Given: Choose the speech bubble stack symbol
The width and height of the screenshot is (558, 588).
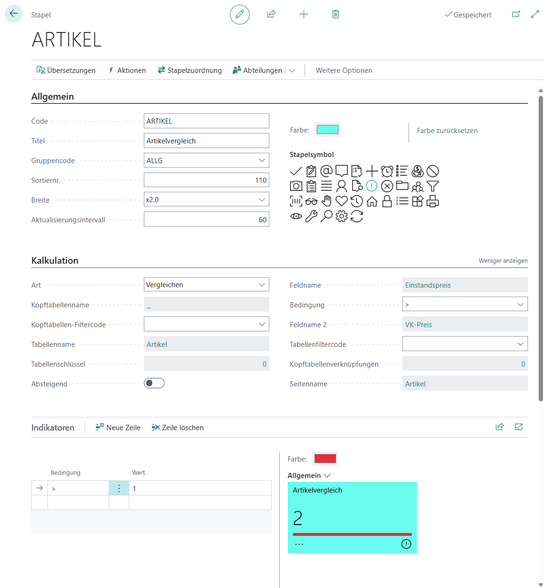Looking at the screenshot, I should tap(342, 171).
